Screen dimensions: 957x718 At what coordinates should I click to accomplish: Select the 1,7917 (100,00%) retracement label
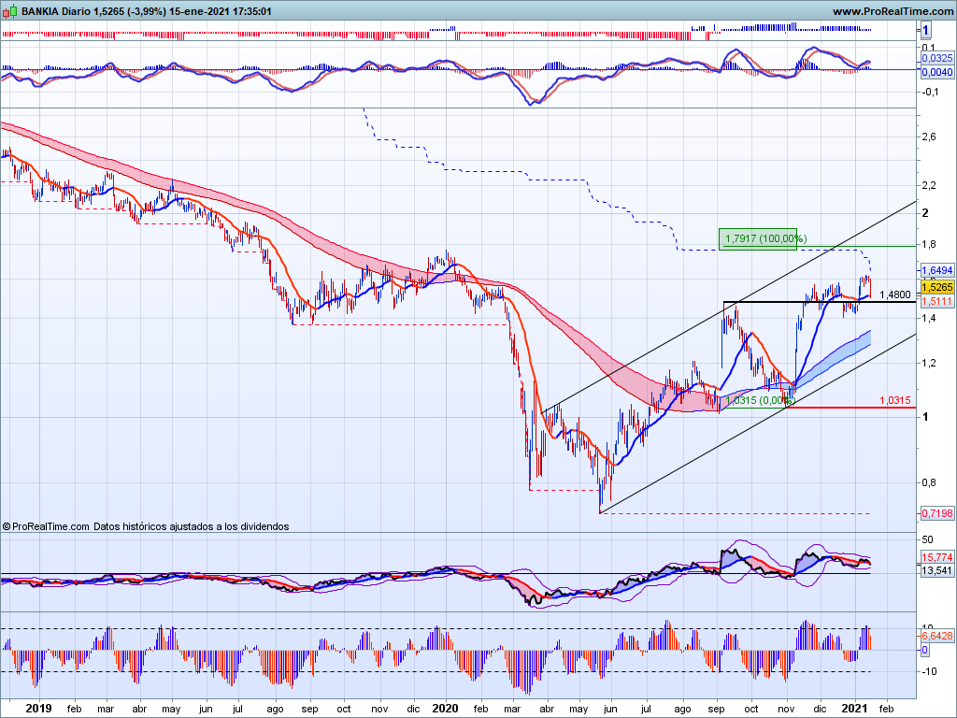tap(766, 238)
